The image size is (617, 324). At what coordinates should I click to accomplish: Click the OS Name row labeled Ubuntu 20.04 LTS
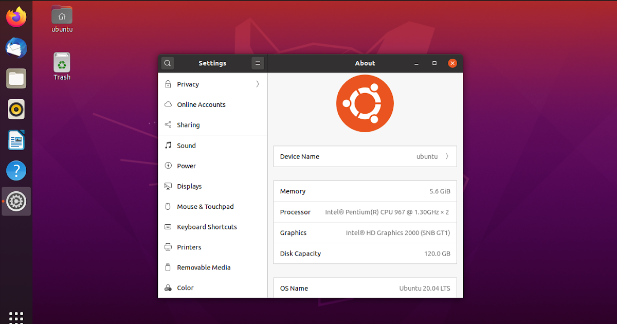365,288
